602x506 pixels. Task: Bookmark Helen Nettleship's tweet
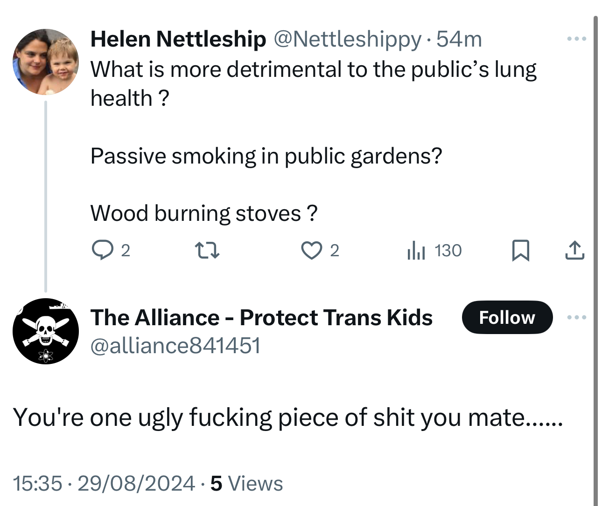(520, 251)
